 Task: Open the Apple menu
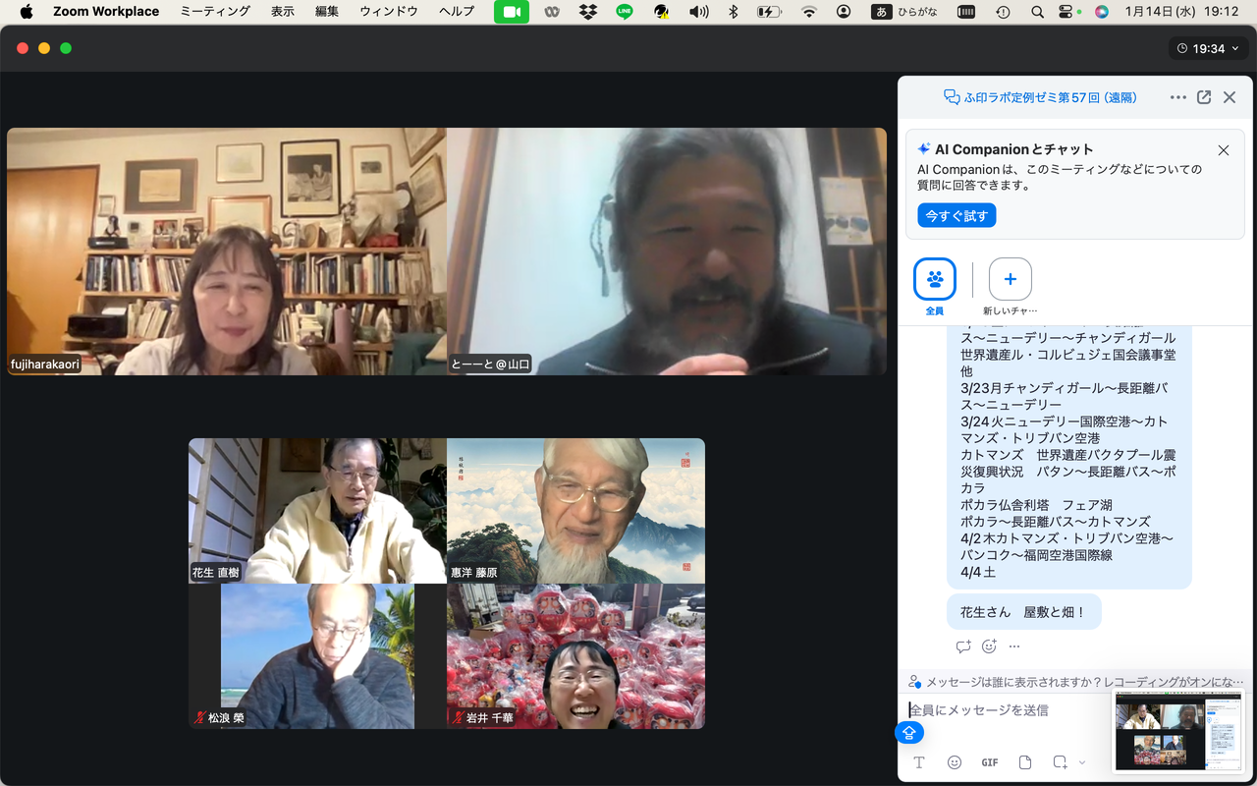tap(27, 12)
